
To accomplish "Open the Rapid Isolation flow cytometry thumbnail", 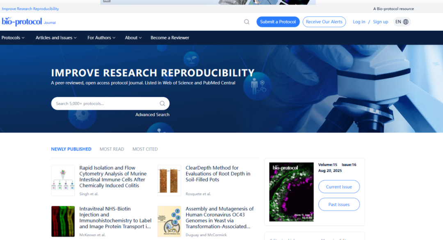I will [63, 180].
